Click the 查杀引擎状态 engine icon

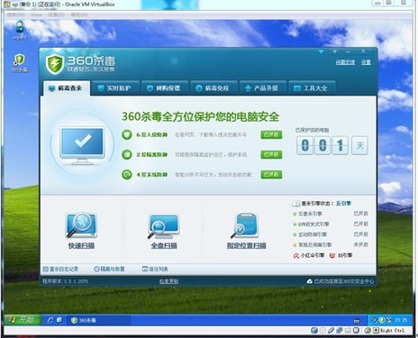[295, 204]
